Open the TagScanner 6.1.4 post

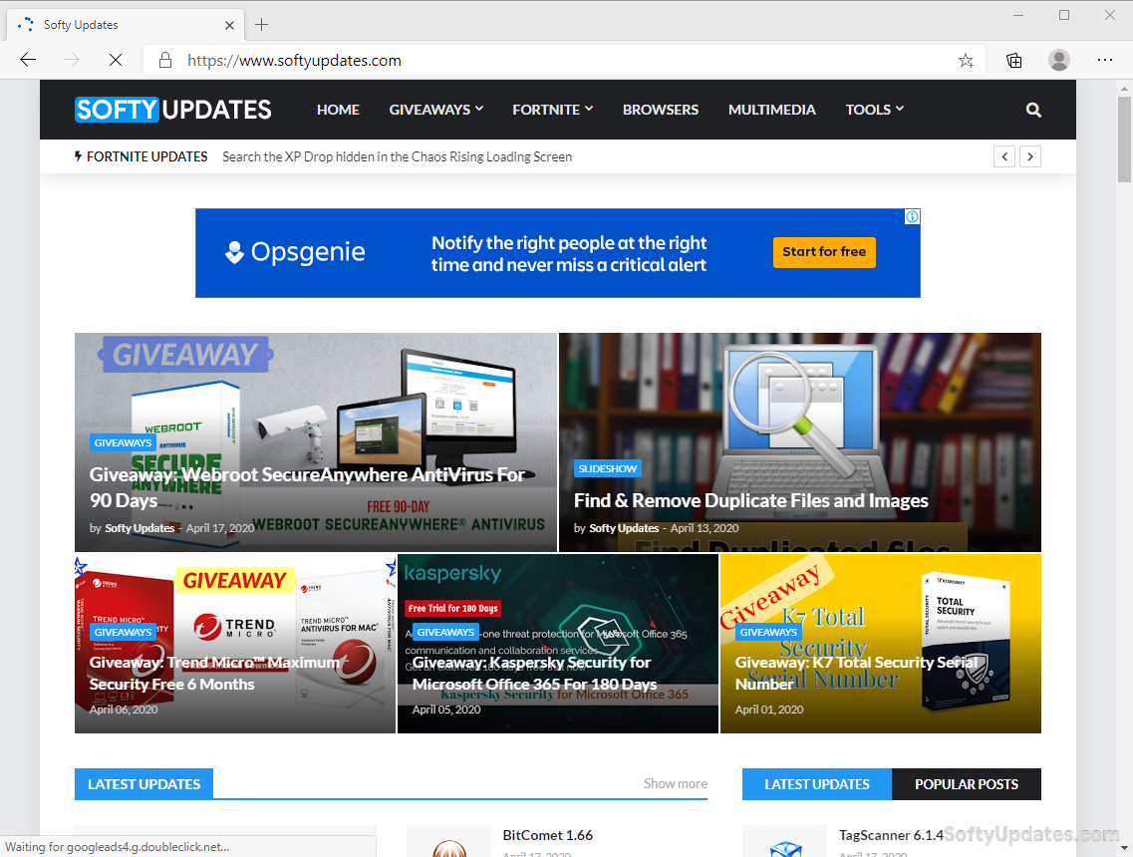point(891,835)
